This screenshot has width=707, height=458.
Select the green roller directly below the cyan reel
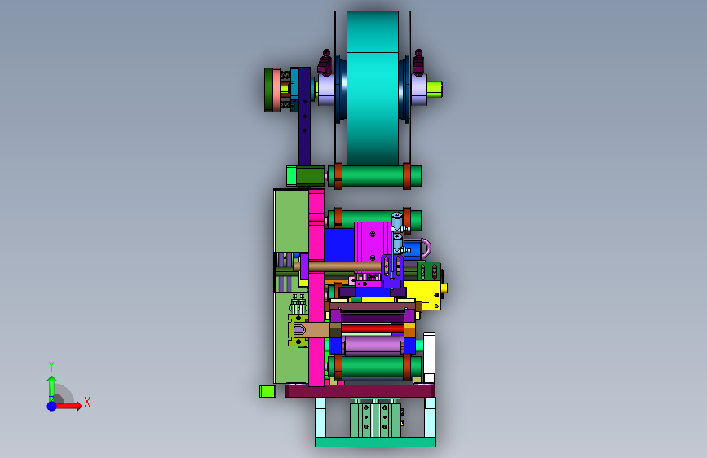tap(374, 176)
